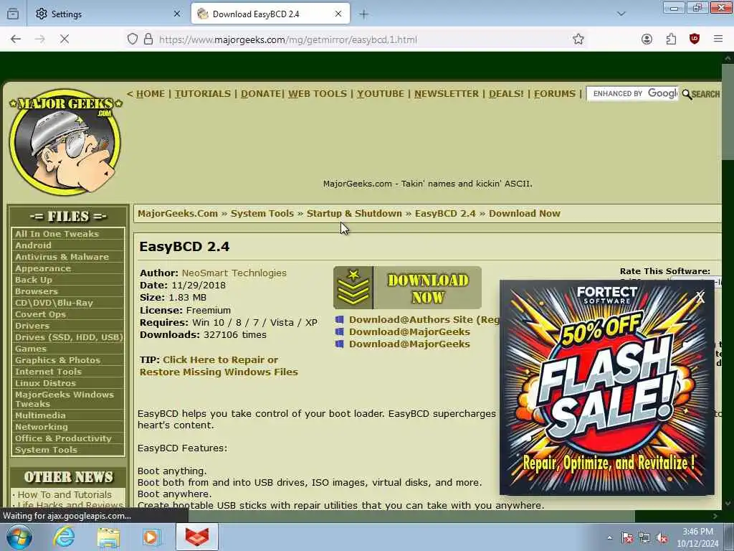Open the Firefox View icon
Image resolution: width=734 pixels, height=551 pixels.
point(13,14)
